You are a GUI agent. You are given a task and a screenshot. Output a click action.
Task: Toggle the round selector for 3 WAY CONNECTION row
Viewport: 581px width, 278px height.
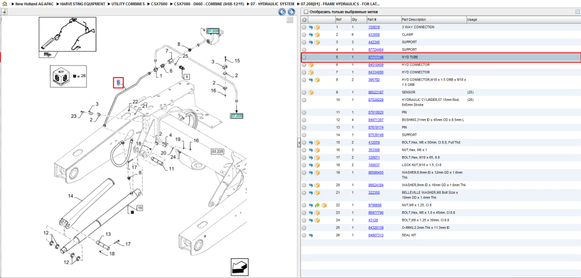click(x=304, y=27)
